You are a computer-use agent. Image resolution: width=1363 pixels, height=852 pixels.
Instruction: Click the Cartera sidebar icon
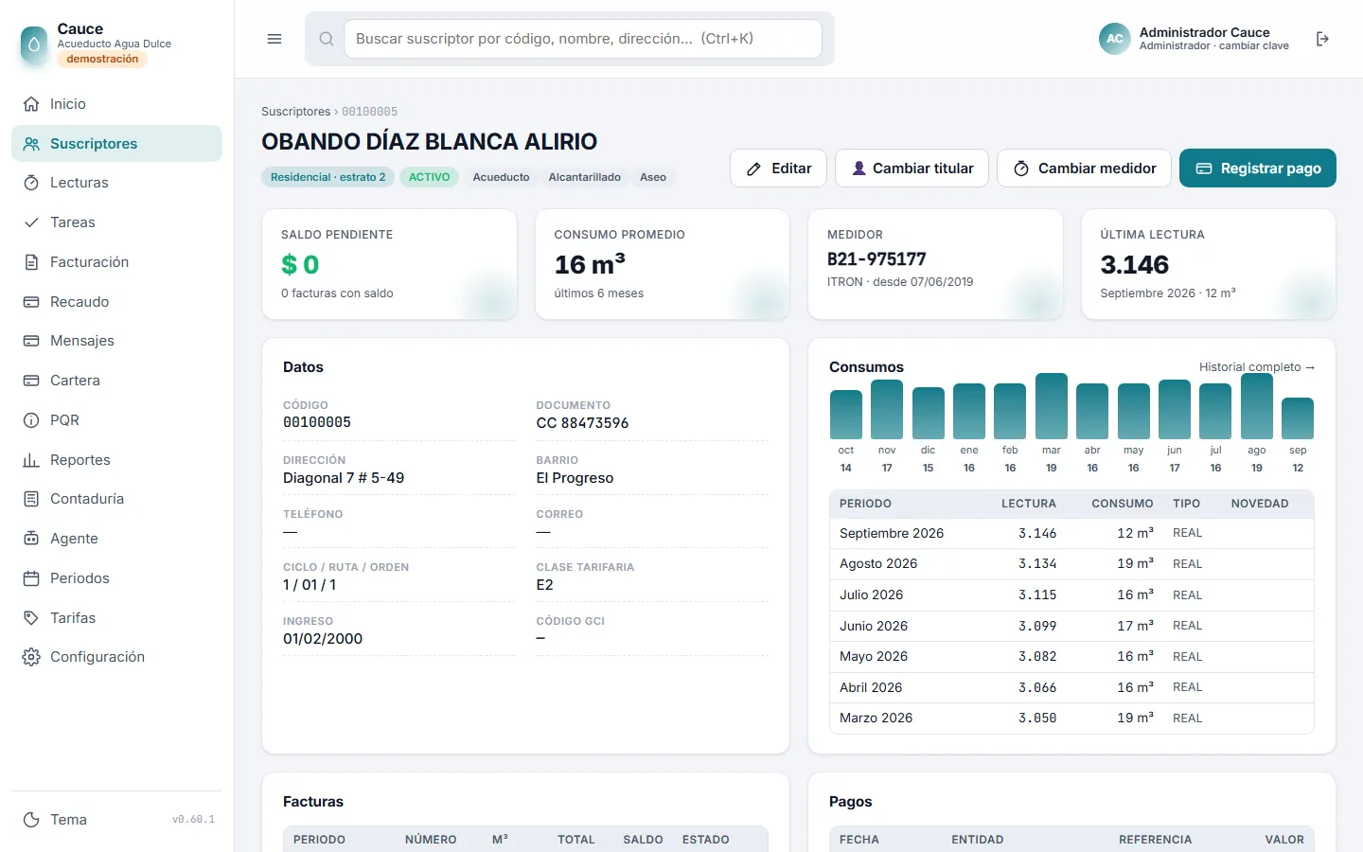pos(31,381)
